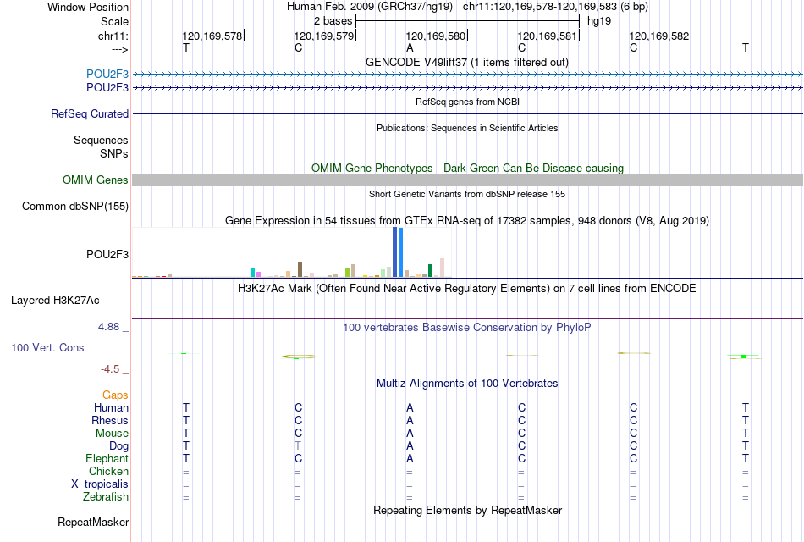This screenshot has width=804, height=542.
Task: Click position label 120,169,579 on ruler
Action: tap(324, 36)
